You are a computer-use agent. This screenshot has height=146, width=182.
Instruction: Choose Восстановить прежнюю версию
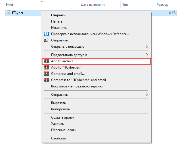tap(77, 86)
